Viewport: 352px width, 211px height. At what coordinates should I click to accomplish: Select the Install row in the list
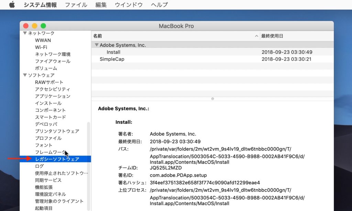coord(113,52)
